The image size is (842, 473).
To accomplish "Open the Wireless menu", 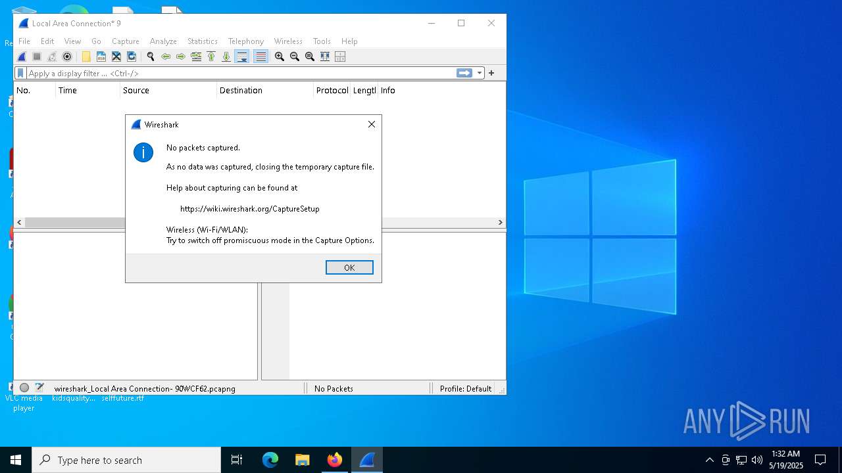I will (288, 41).
